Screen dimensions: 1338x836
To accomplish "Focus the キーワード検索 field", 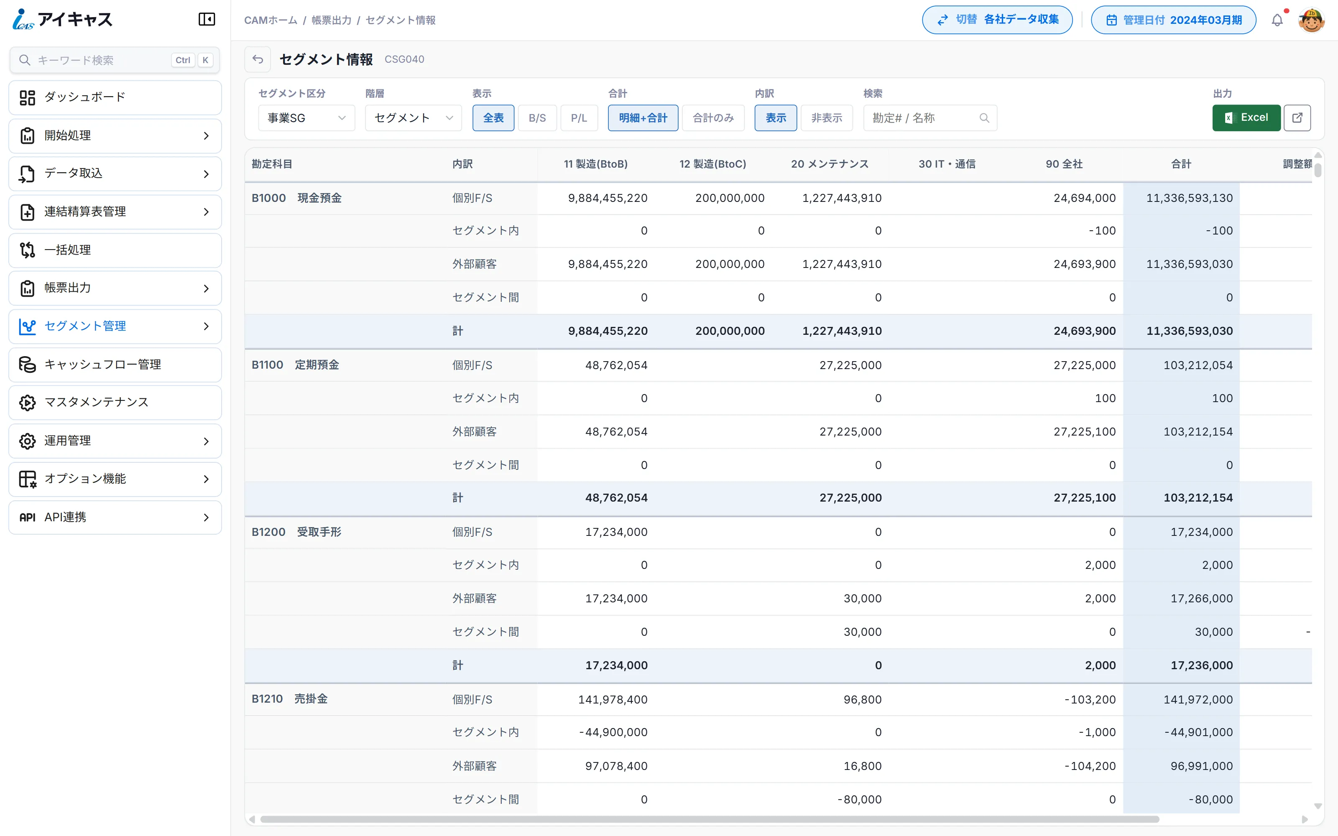I will (x=115, y=60).
